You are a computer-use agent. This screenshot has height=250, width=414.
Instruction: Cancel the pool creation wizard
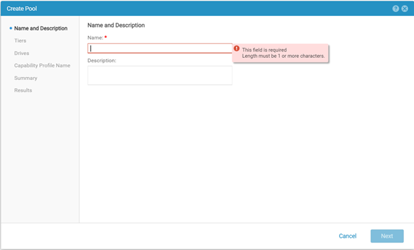click(347, 236)
